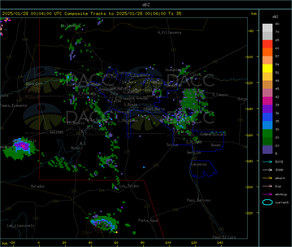This screenshot has width=292, height=247.
Task: Select the yellow 51 dBZ color swatch
Action: [267, 68]
